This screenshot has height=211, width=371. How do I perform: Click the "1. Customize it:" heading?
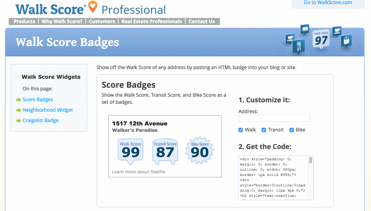[x=264, y=100]
